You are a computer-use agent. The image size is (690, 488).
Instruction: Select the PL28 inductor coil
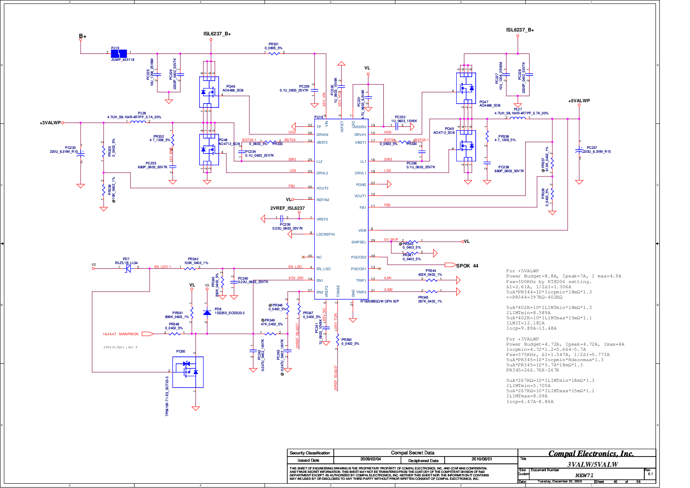(138, 122)
